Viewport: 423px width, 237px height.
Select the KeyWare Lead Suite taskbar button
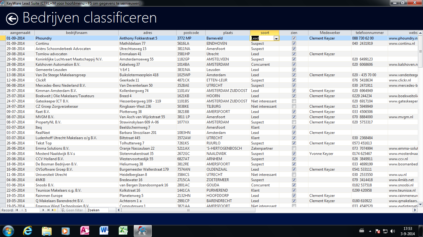[142, 231]
